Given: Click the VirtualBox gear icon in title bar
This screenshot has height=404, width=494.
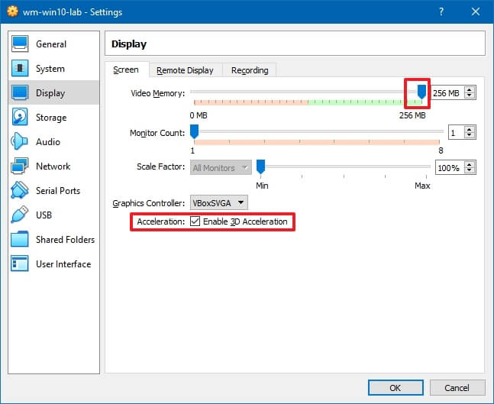Looking at the screenshot, I should point(13,11).
